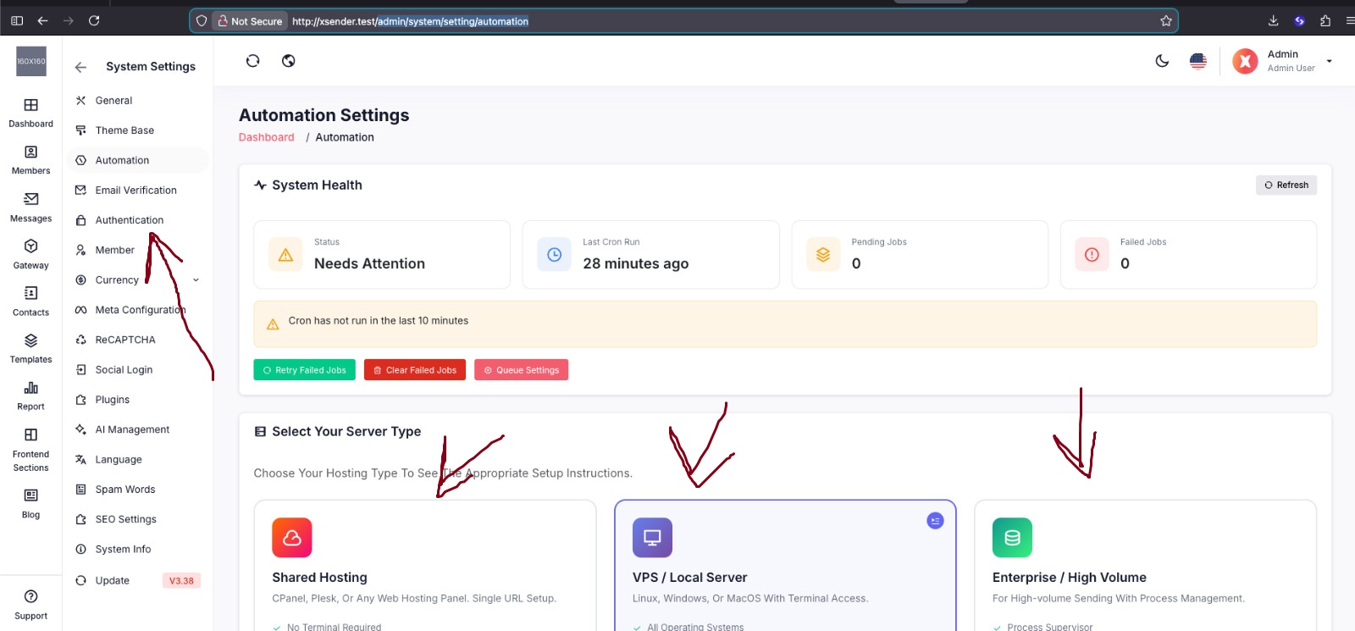This screenshot has width=1355, height=631.
Task: Select the VPS / Local Server card
Action: coord(784,564)
